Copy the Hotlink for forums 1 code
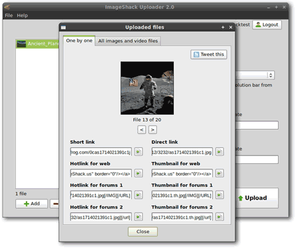This screenshot has height=248, width=298. pyautogui.click(x=138, y=195)
